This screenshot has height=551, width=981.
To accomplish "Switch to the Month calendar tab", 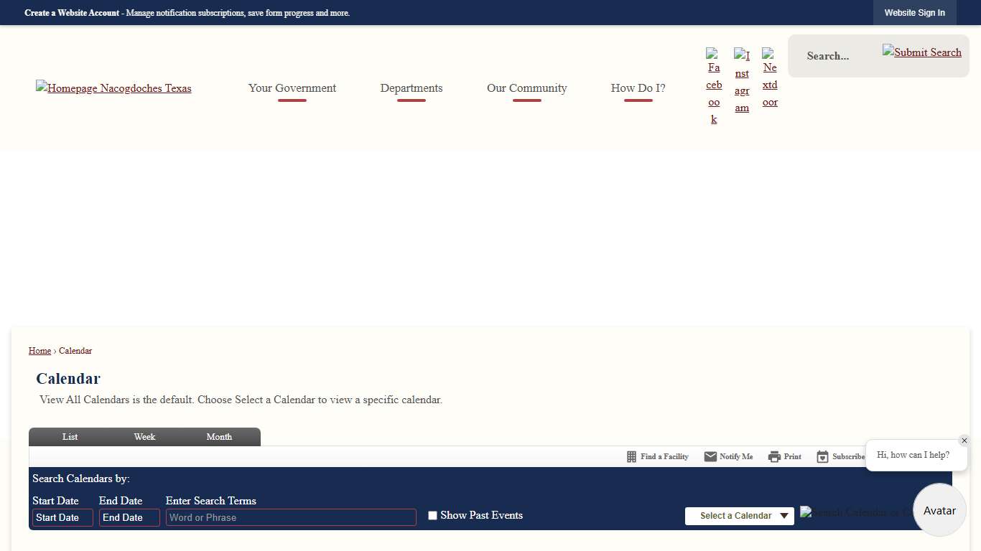I will [x=219, y=437].
